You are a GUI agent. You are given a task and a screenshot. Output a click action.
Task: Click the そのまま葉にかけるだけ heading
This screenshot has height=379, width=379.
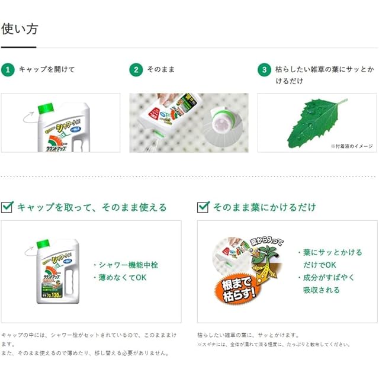click(265, 207)
